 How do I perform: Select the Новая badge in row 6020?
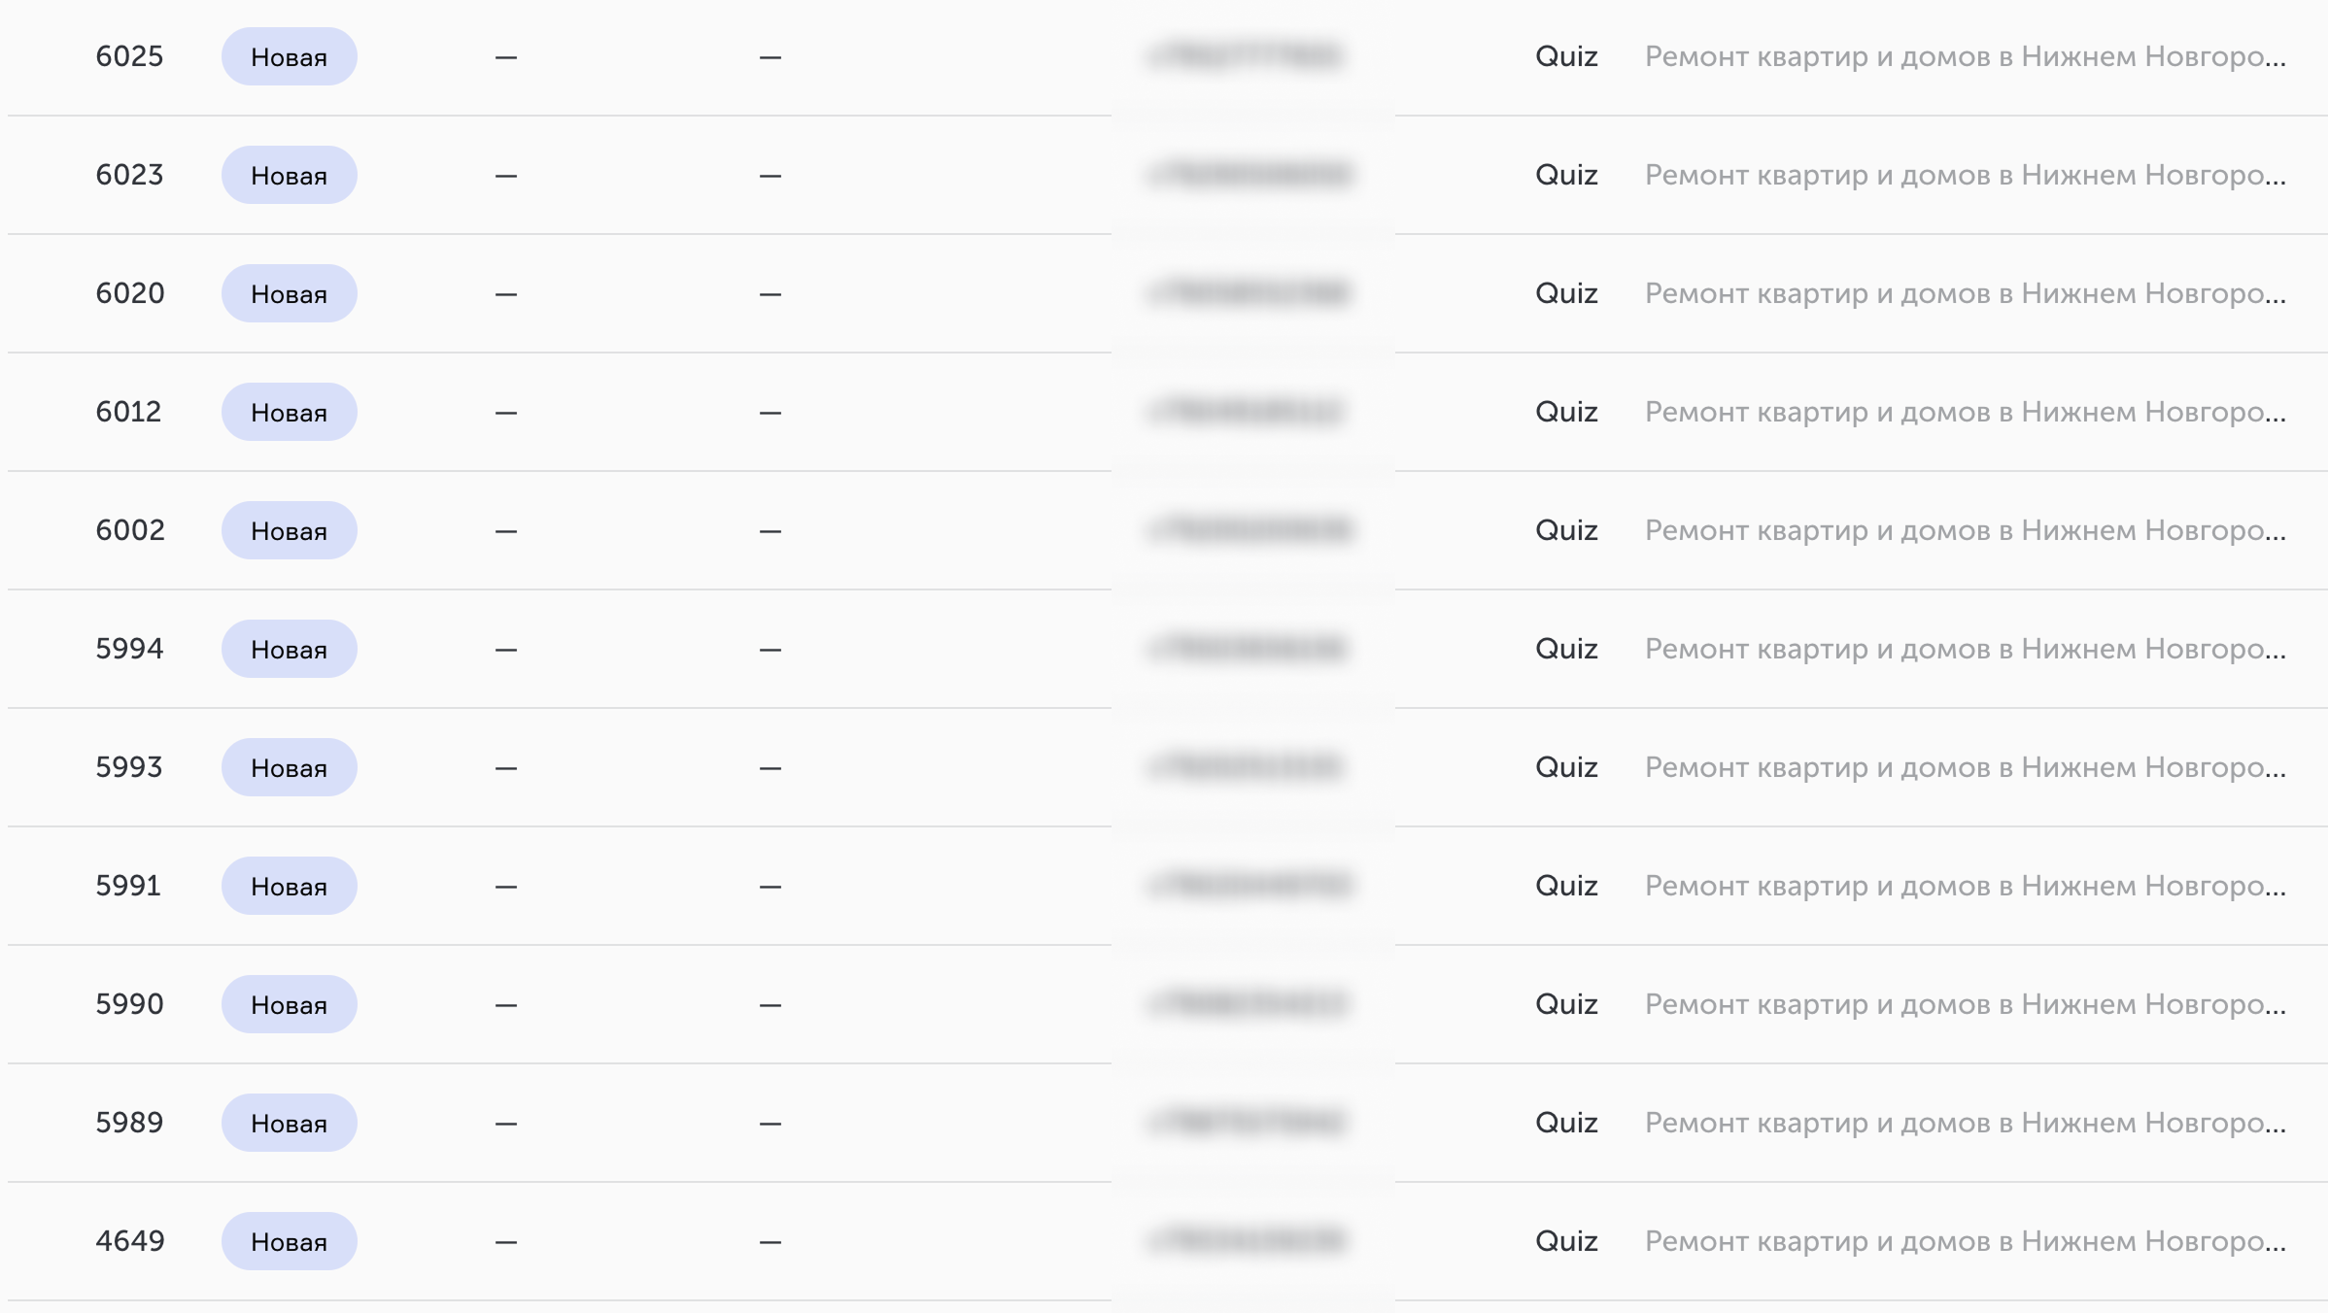pos(289,293)
